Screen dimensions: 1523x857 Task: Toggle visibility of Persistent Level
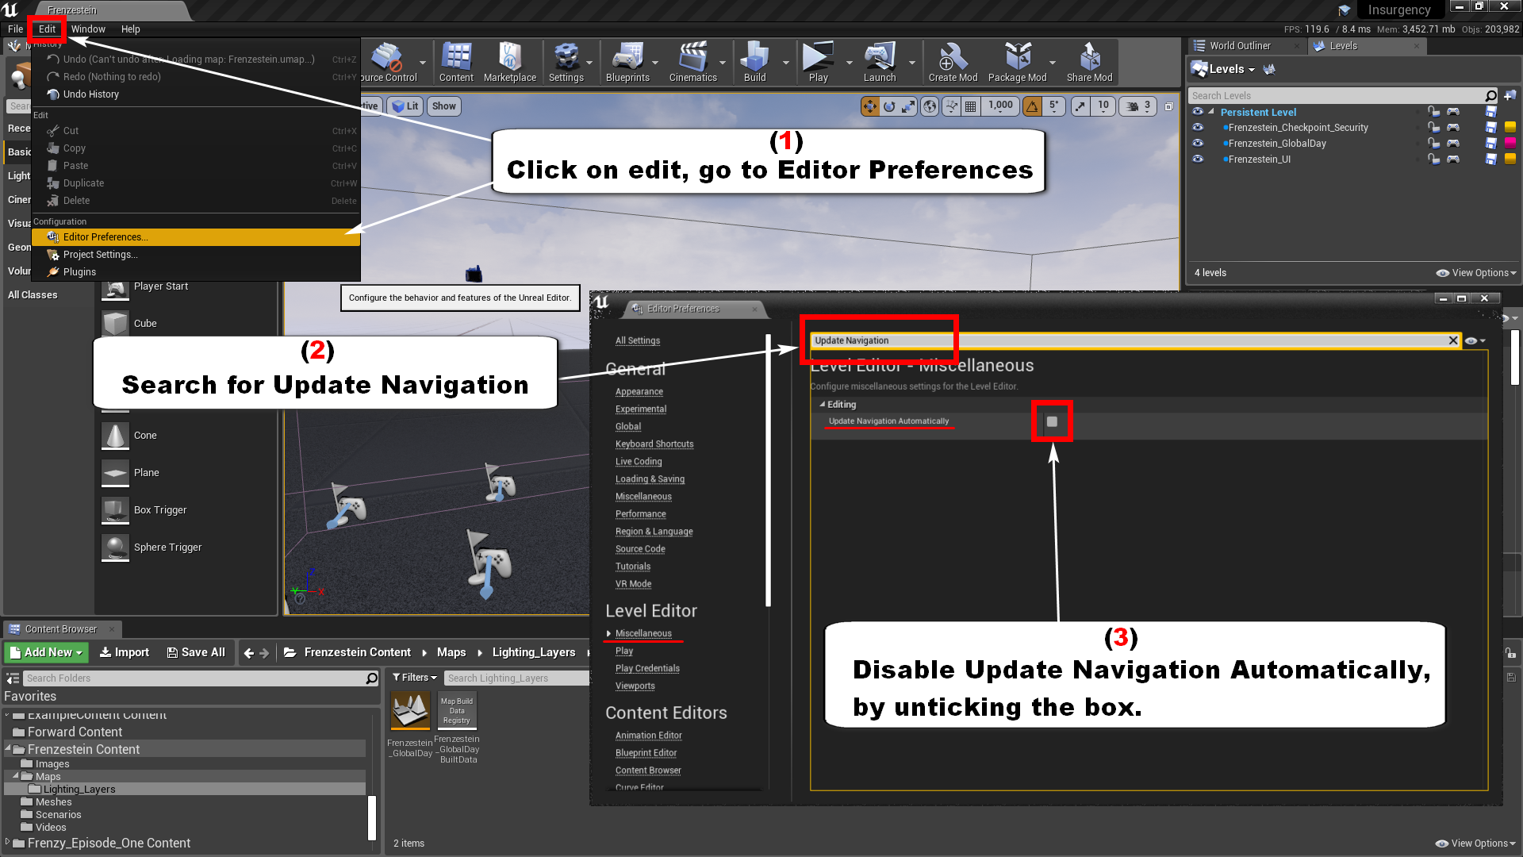(x=1198, y=112)
